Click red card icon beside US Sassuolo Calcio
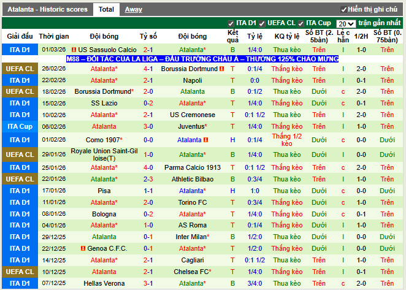The height and width of the screenshot is (290, 406). coord(74,50)
